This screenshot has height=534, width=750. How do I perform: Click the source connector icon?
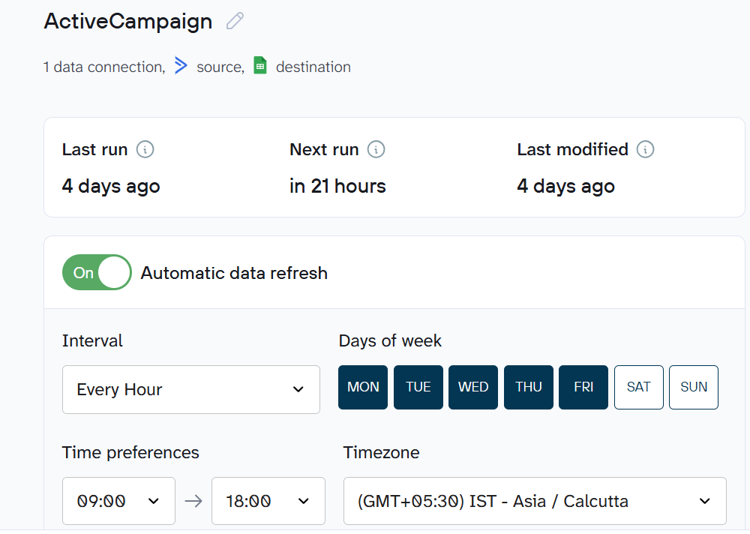coord(180,66)
